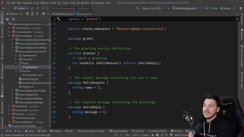Open the GitHub Copilot side panel
Viewport: 244px width, 137px height.
coord(242,80)
